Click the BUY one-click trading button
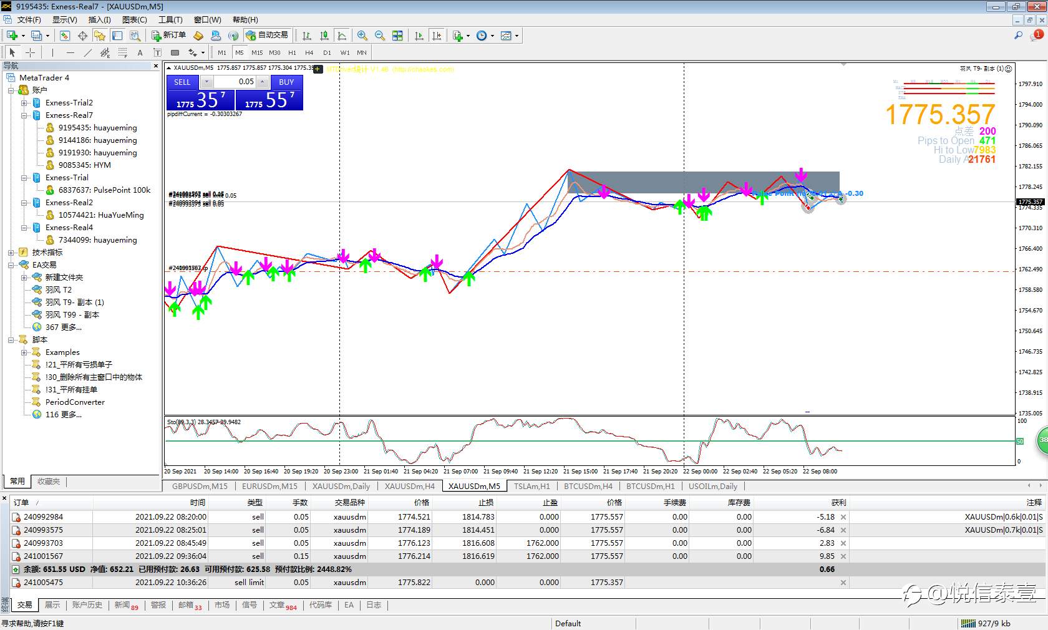This screenshot has width=1048, height=630. 286,82
